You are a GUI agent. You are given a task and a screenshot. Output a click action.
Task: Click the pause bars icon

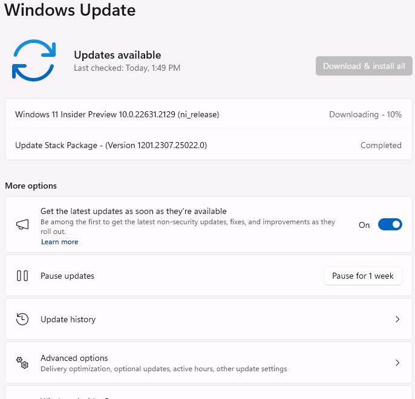point(22,276)
